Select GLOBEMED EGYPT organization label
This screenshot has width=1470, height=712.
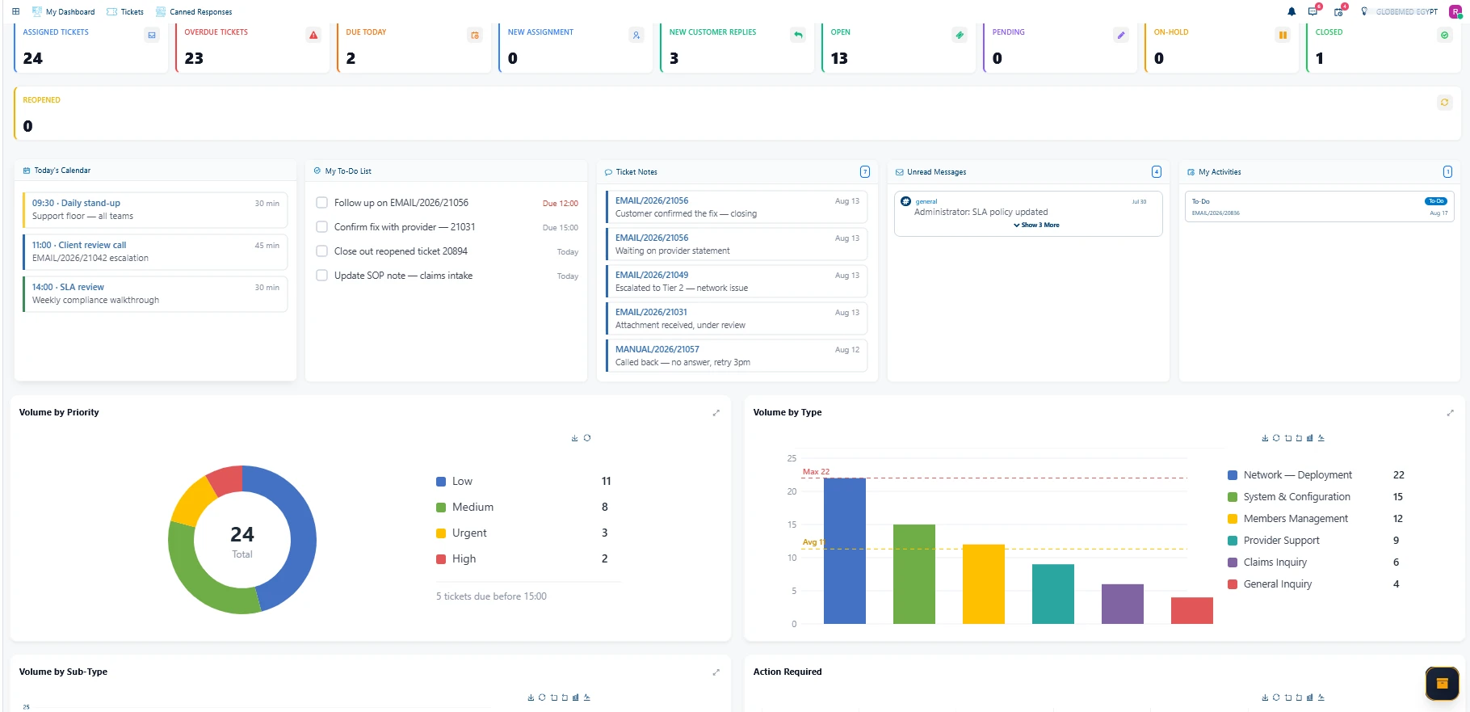[x=1407, y=12]
